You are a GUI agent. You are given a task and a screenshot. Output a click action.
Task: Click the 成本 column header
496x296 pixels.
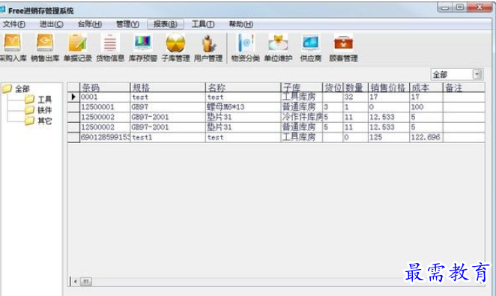tap(426, 88)
